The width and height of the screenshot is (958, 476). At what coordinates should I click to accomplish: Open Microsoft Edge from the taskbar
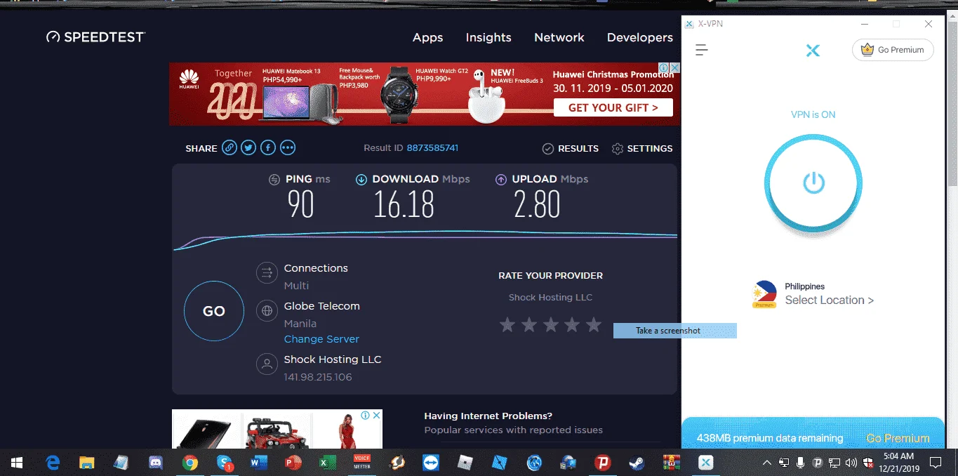pyautogui.click(x=52, y=463)
